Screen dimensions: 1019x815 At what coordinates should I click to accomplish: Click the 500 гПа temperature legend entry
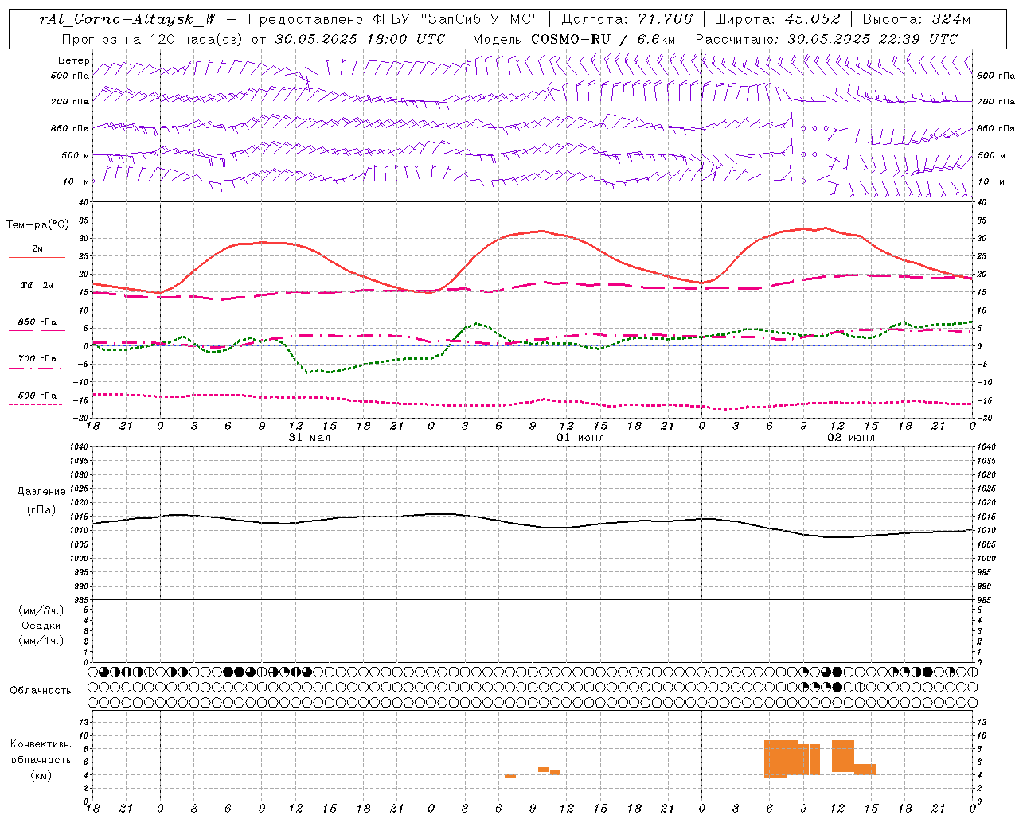37,396
